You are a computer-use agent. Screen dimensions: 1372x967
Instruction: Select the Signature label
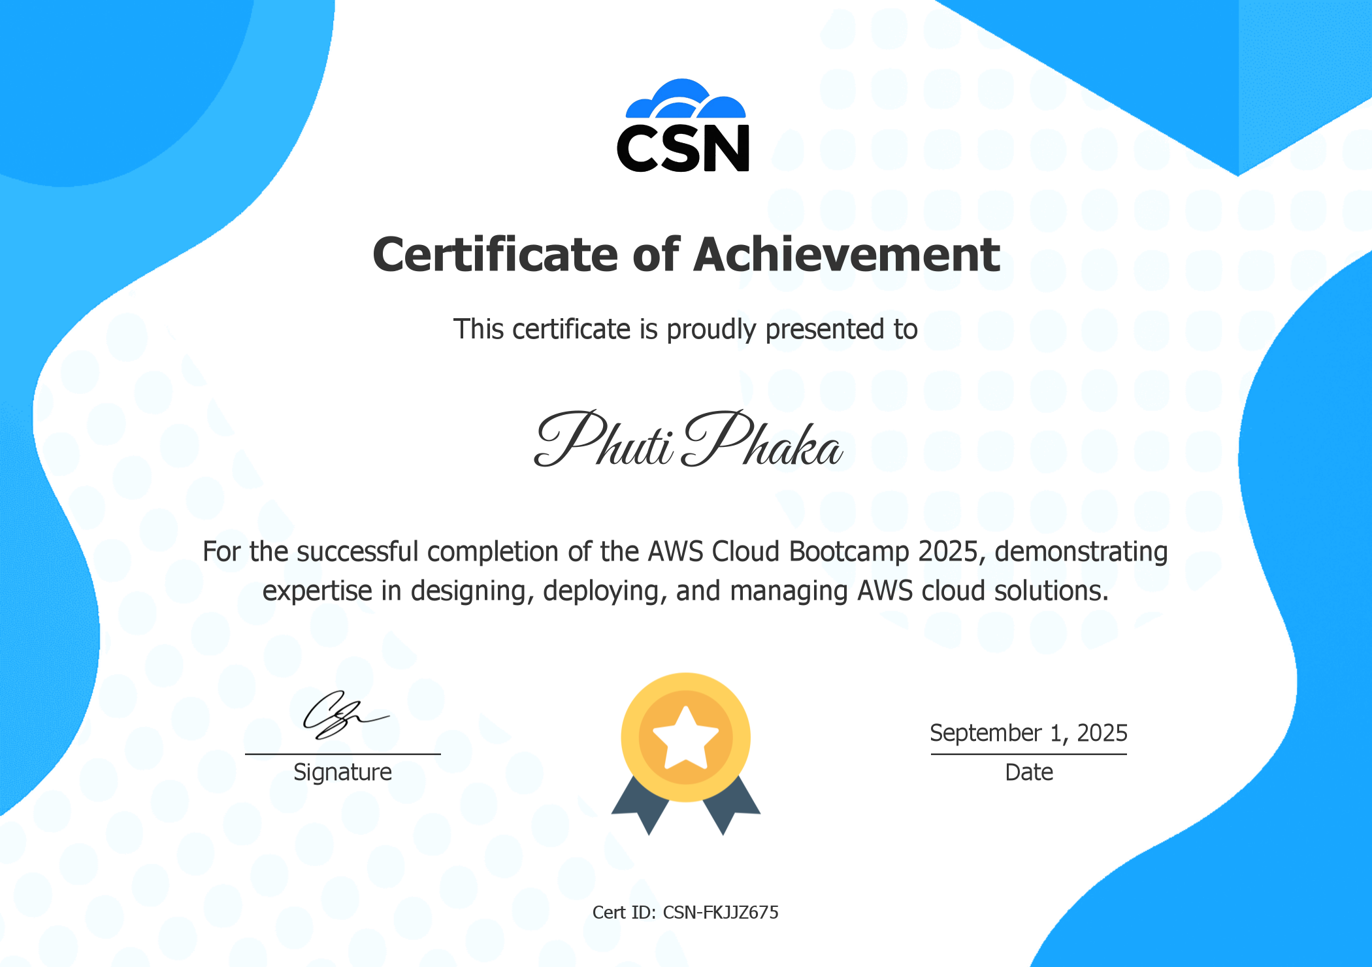pyautogui.click(x=342, y=772)
